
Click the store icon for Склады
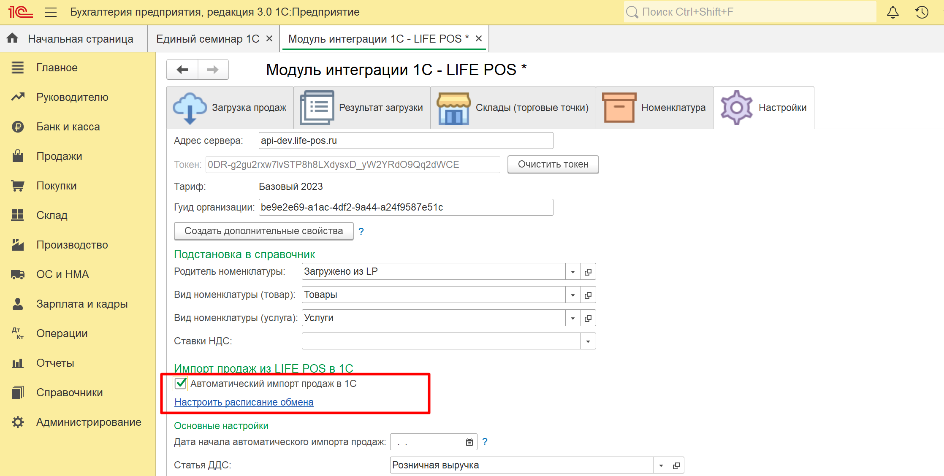coord(454,108)
